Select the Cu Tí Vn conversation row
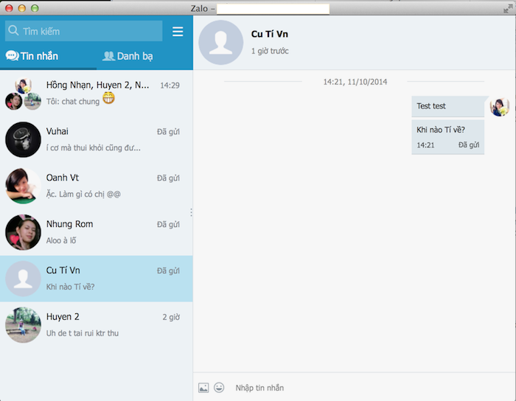 tap(97, 279)
